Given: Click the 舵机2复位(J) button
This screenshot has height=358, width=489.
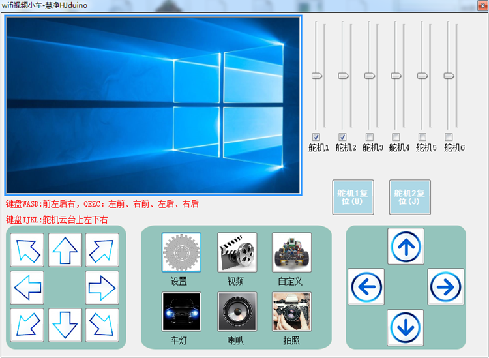Looking at the screenshot, I should 410,197.
